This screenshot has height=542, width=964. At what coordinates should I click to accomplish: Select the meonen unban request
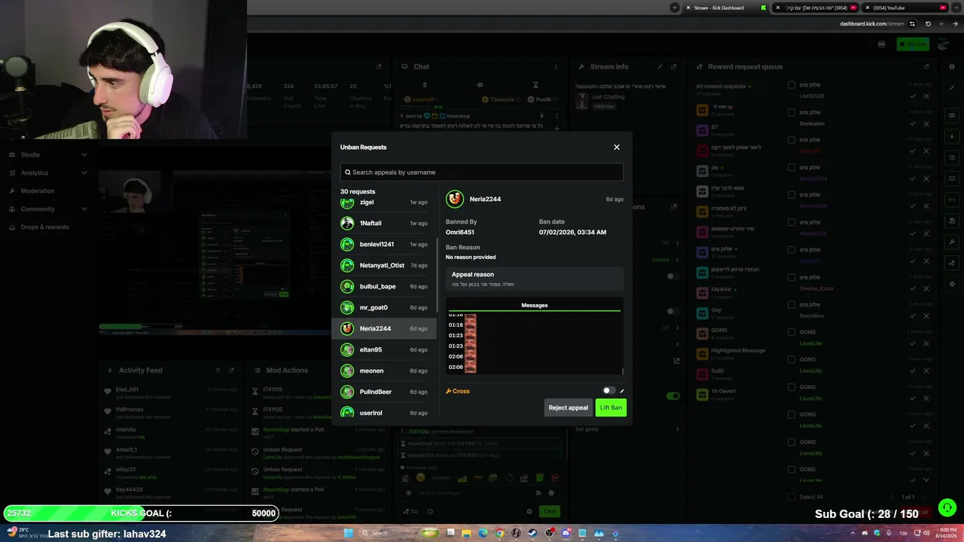click(x=384, y=371)
